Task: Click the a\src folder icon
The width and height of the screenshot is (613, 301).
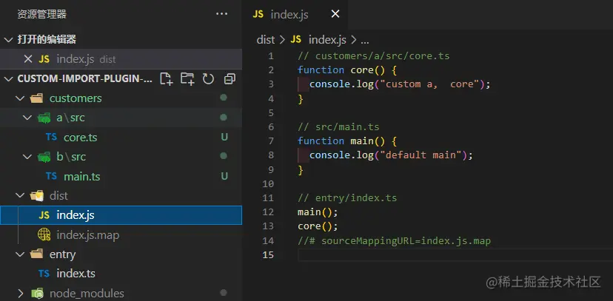Action: pyautogui.click(x=44, y=118)
